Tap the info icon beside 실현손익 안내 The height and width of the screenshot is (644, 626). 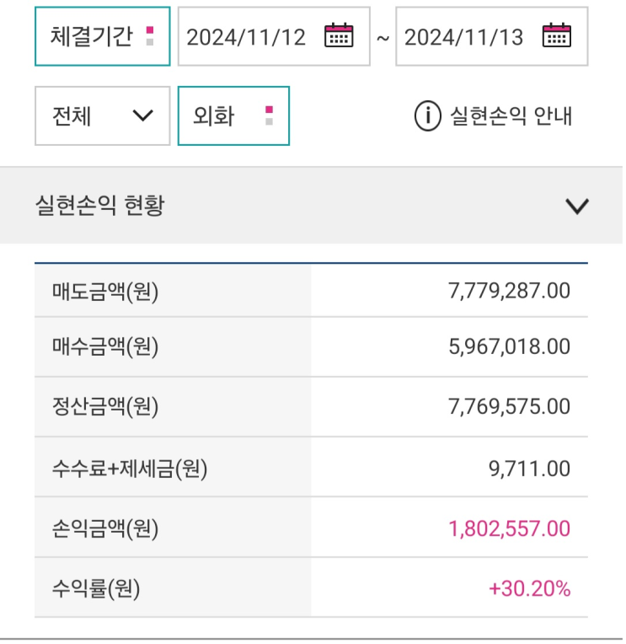(430, 116)
